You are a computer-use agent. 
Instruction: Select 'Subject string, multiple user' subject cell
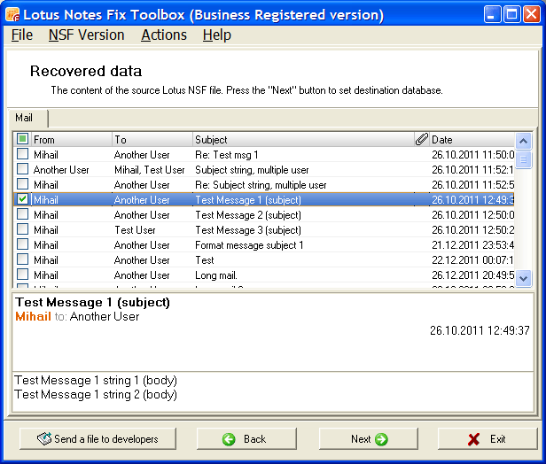coord(252,170)
